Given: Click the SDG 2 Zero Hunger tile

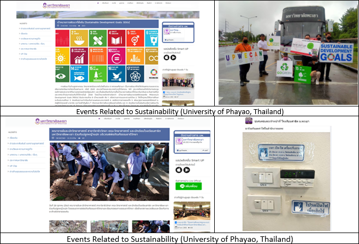Looking at the screenshot, I should pos(79,38).
